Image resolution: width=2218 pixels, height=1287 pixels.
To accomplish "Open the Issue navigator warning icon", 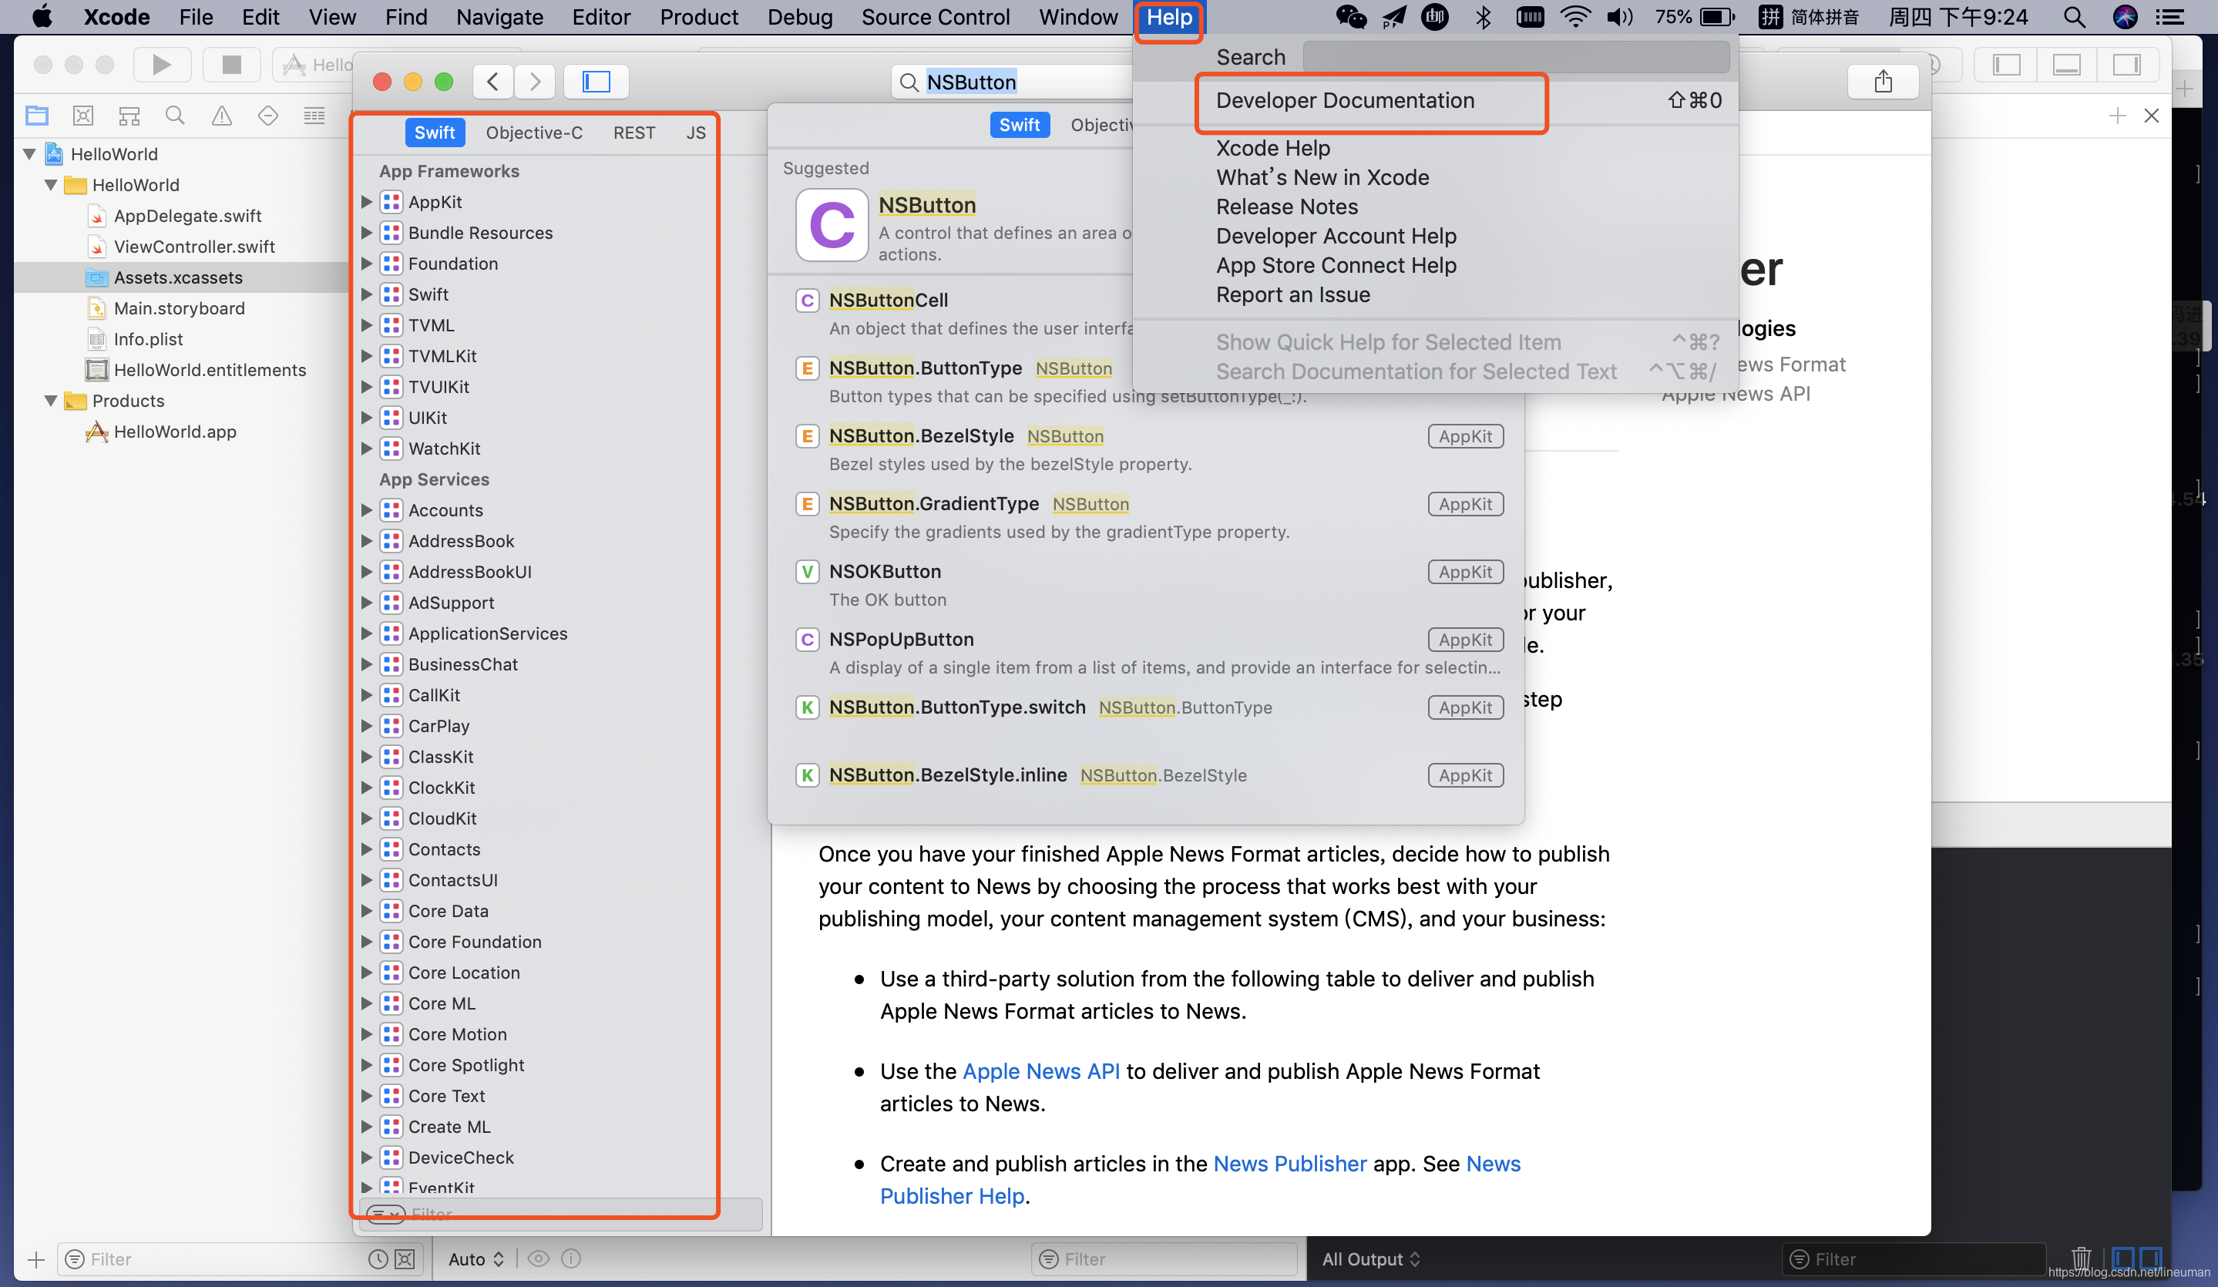I will point(222,116).
